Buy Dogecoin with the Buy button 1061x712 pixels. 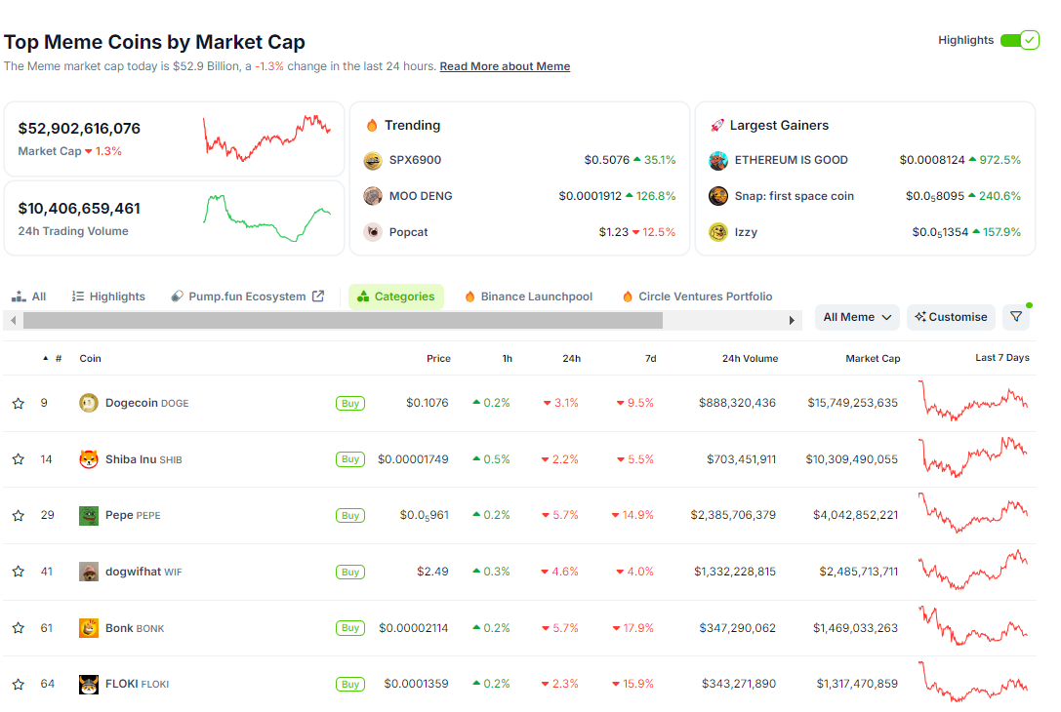click(x=349, y=404)
